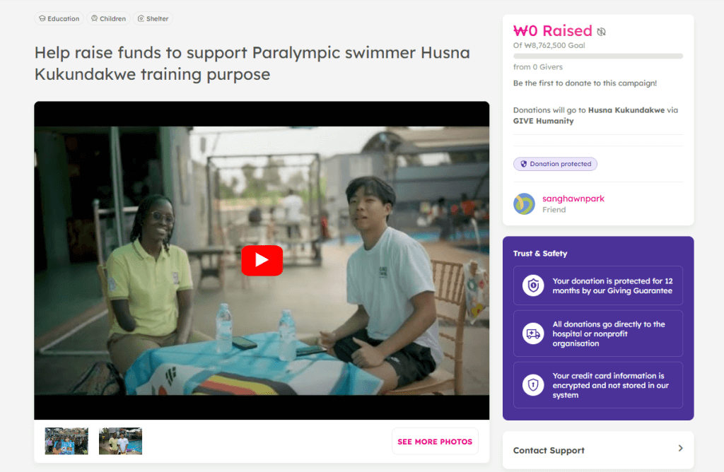
Task: Click the Shelter tag icon
Action: point(141,18)
